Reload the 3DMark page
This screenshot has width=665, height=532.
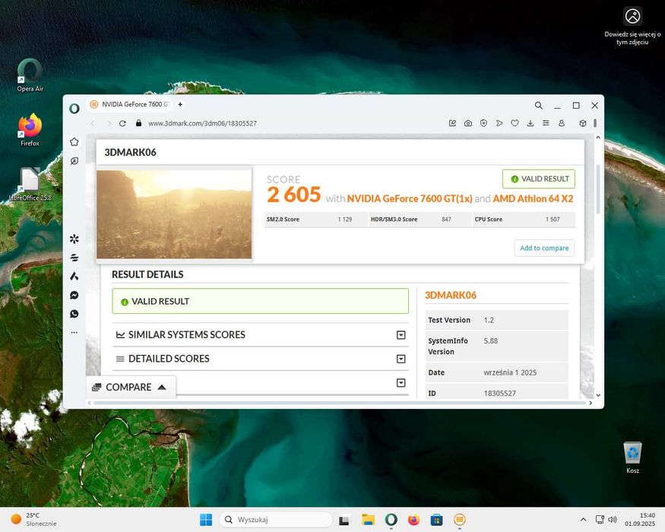point(122,123)
